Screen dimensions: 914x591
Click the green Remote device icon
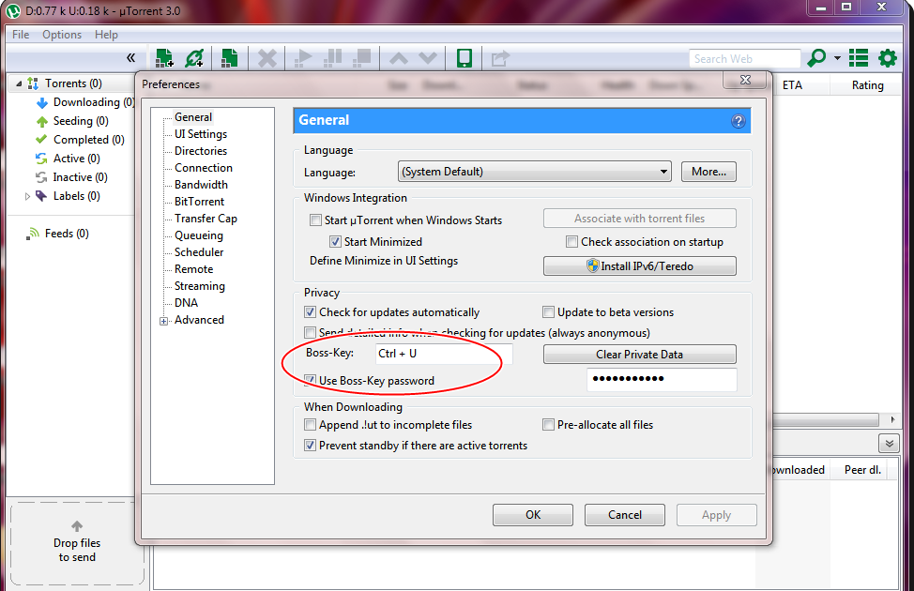pyautogui.click(x=464, y=58)
